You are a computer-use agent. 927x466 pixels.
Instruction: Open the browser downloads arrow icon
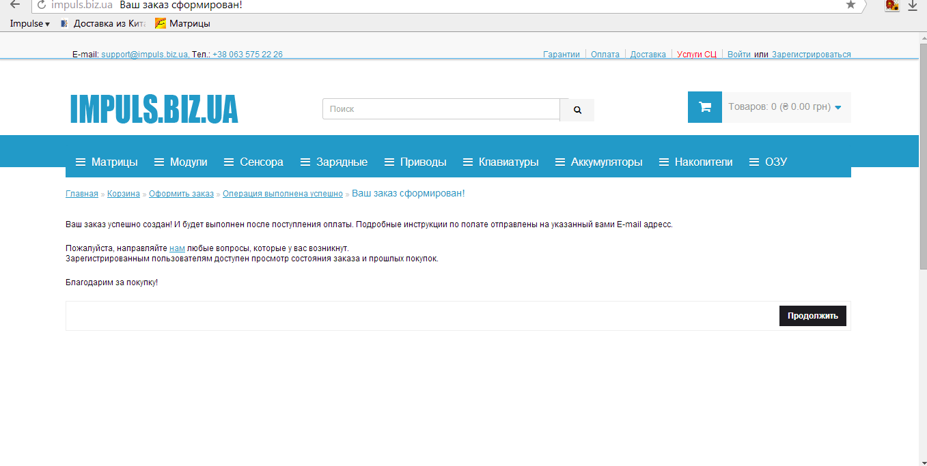click(x=912, y=5)
